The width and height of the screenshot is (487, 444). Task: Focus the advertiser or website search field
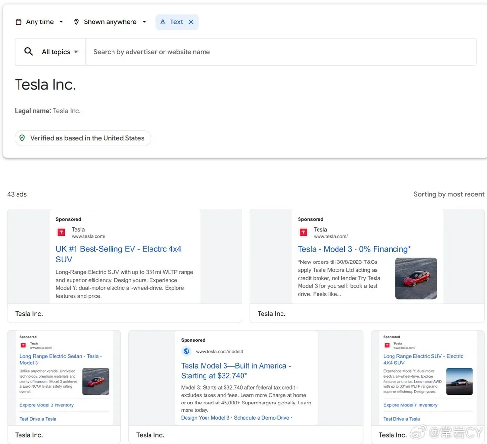coord(281,52)
